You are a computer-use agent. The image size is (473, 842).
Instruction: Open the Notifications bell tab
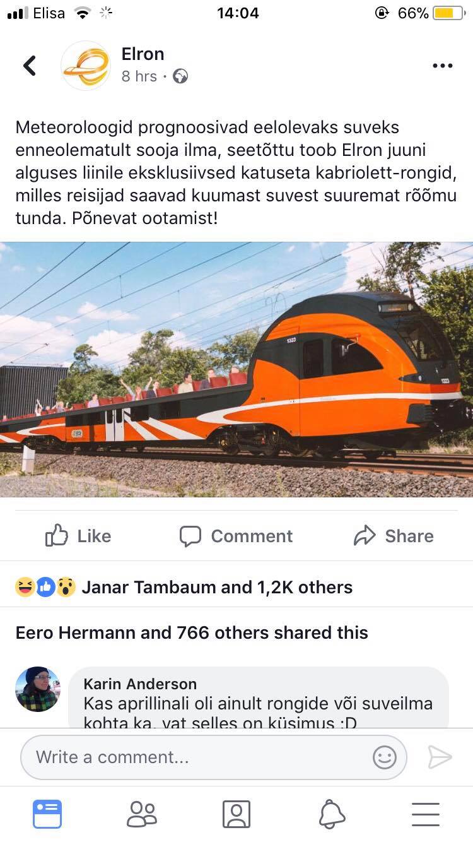click(x=332, y=814)
